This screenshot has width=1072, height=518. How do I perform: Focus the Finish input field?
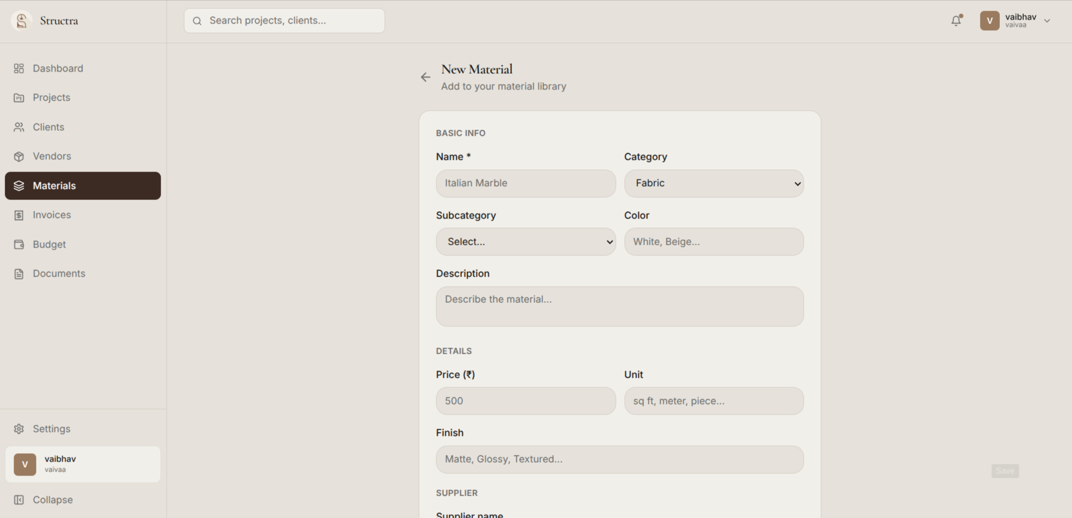[620, 459]
